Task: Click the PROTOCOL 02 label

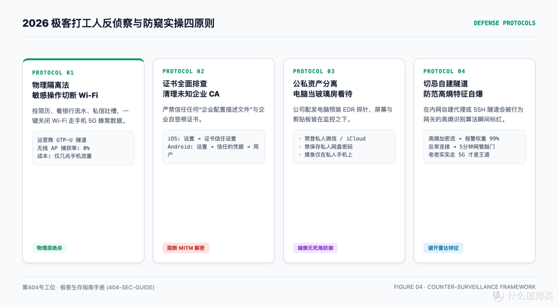Action: click(x=183, y=71)
